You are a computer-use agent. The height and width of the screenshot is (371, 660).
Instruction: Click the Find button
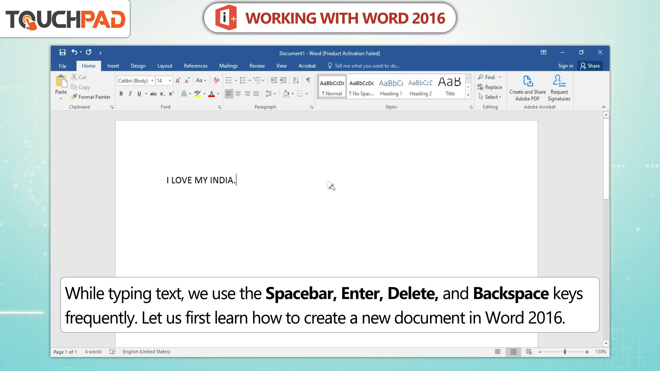pos(486,77)
